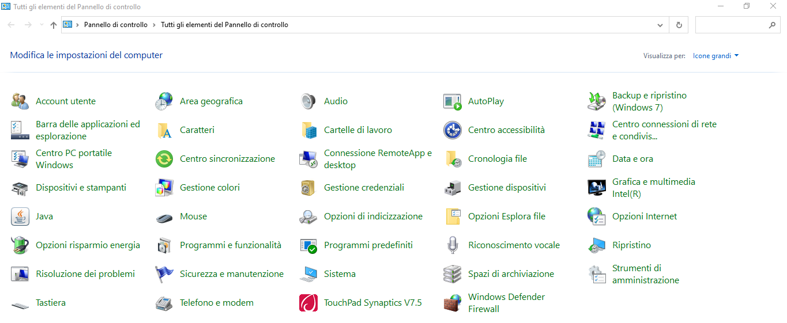Open the Java control panel icon
The height and width of the screenshot is (323, 787).
click(20, 216)
